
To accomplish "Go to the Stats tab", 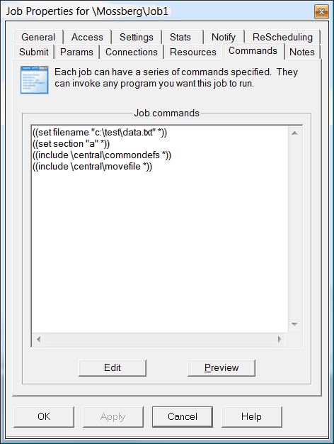I will [x=180, y=37].
